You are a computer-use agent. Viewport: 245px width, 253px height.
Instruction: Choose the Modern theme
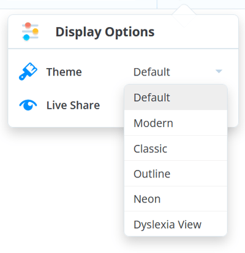[176, 123]
